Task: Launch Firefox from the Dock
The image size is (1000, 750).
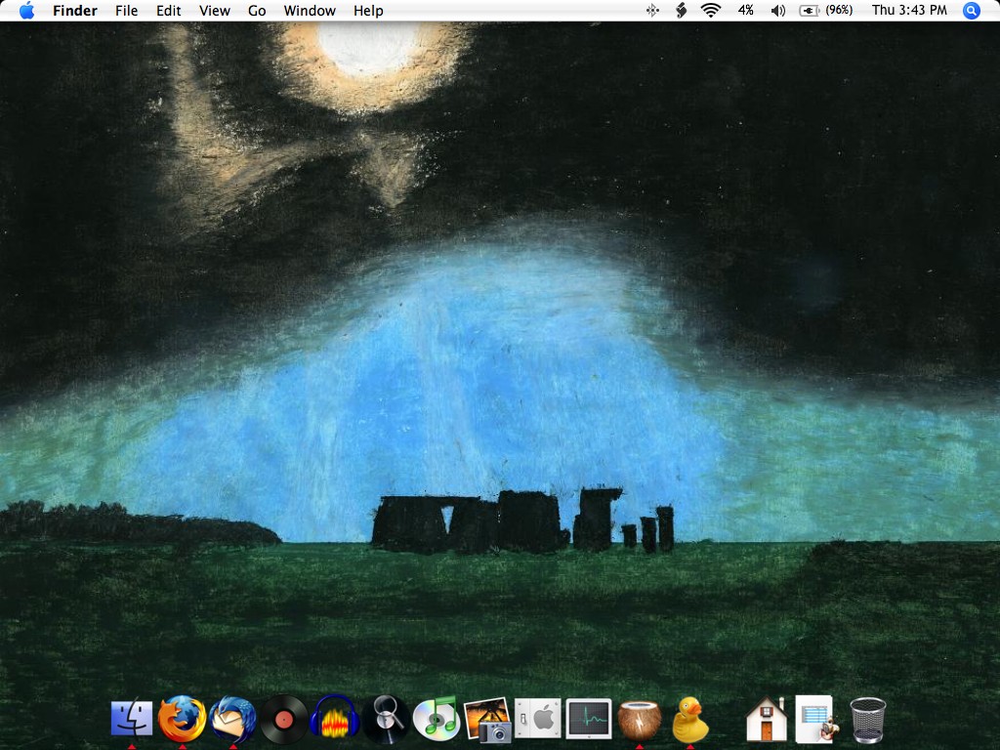Action: click(x=182, y=719)
